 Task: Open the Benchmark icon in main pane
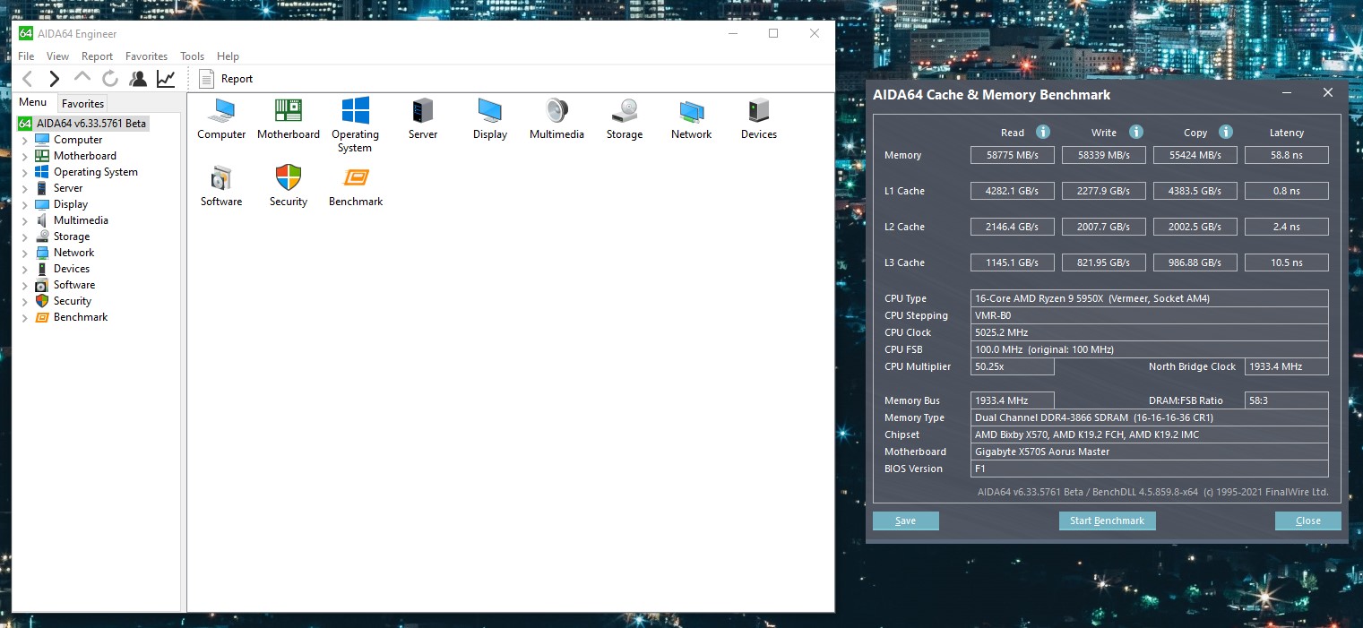[x=356, y=186]
